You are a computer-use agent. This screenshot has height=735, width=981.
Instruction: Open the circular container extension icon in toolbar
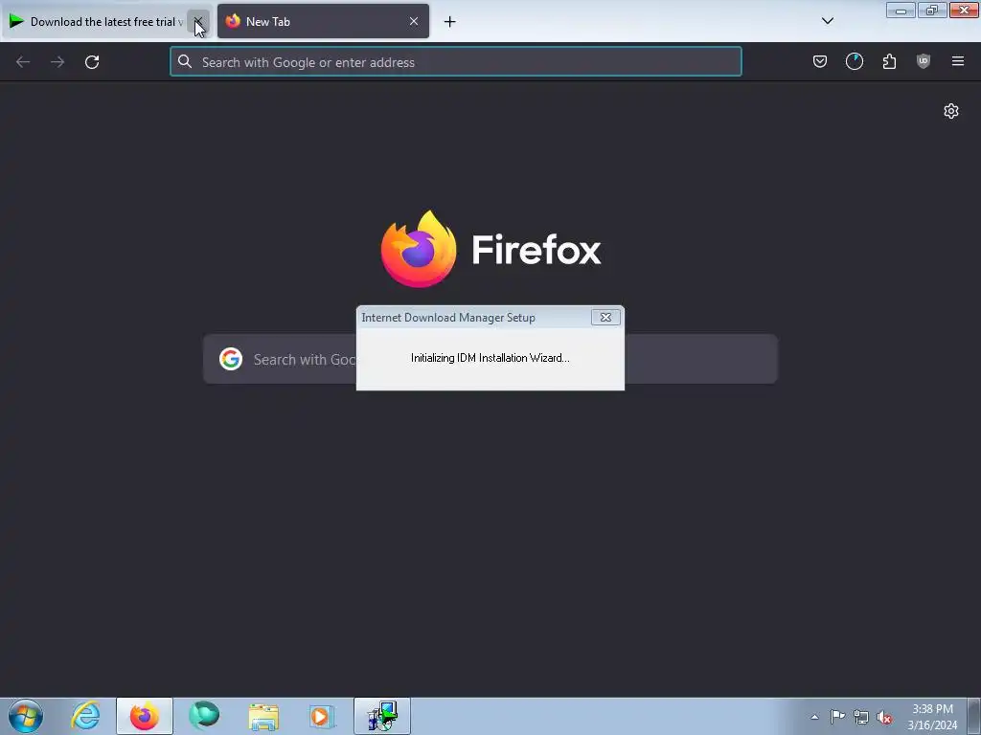click(x=854, y=61)
